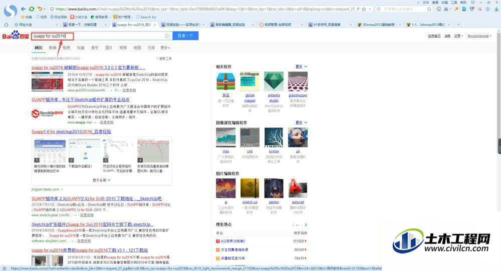Expand 展开 beside 图像浏览编辑软件
Screen dimensions: 501x271
point(301,122)
